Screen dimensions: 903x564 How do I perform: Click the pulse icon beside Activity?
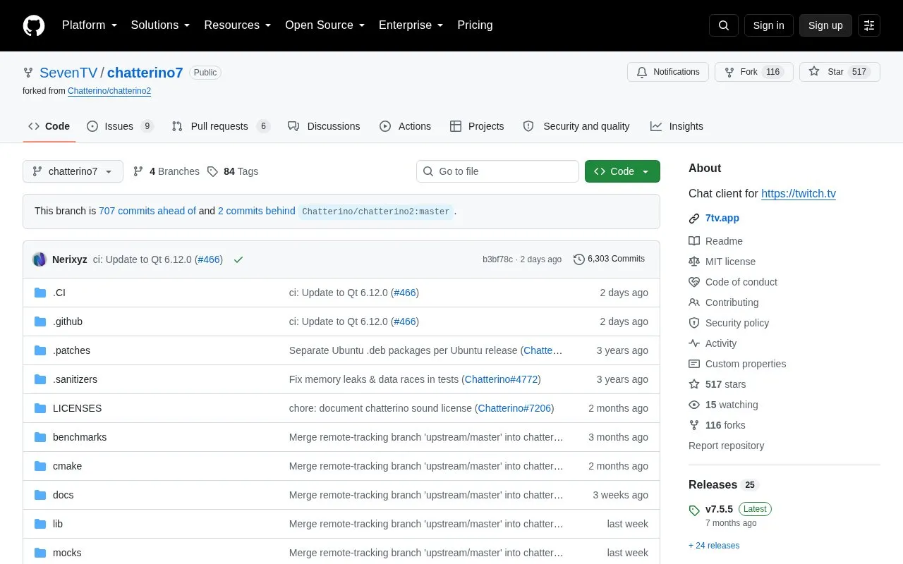pos(694,343)
